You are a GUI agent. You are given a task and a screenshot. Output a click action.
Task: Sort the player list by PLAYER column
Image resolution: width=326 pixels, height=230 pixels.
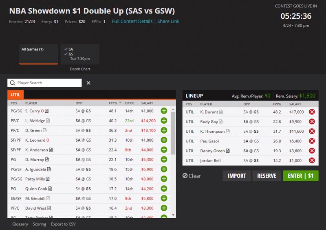(31, 103)
